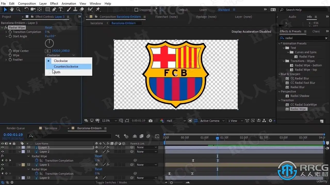
Task: Open the viewer magnification dropdown showing 12.5%
Action: [110, 121]
